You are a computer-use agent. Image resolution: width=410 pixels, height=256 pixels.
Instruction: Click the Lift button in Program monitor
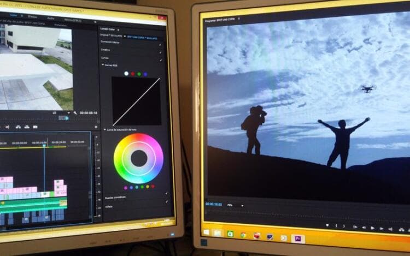[x=402, y=230]
